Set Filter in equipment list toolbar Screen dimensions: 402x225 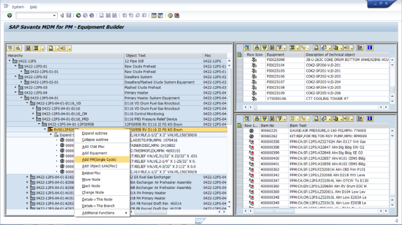[x=280, y=48]
